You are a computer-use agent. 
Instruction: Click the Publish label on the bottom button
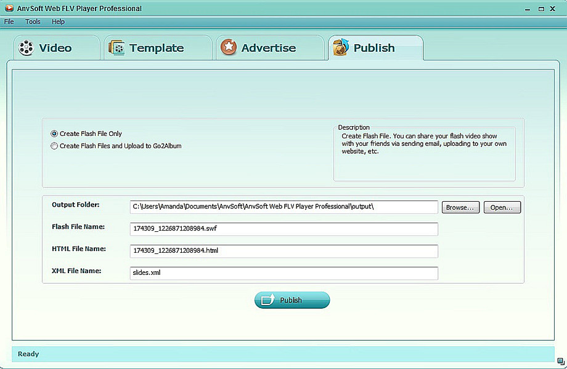(x=291, y=300)
